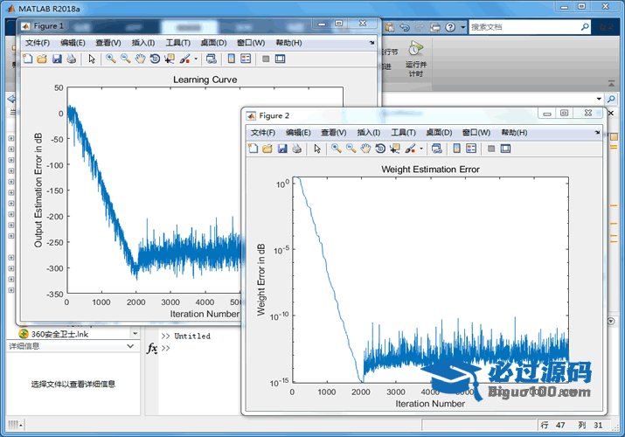The height and width of the screenshot is (437, 625).
Task: Open 工具(T) menu in Figure 1
Action: [177, 43]
